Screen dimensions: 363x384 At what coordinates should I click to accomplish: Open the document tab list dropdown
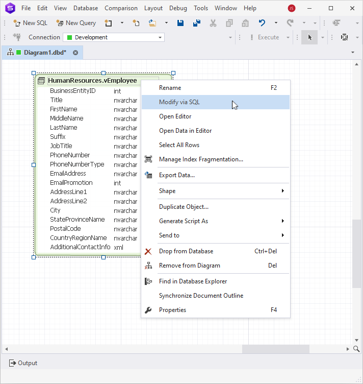(x=353, y=53)
